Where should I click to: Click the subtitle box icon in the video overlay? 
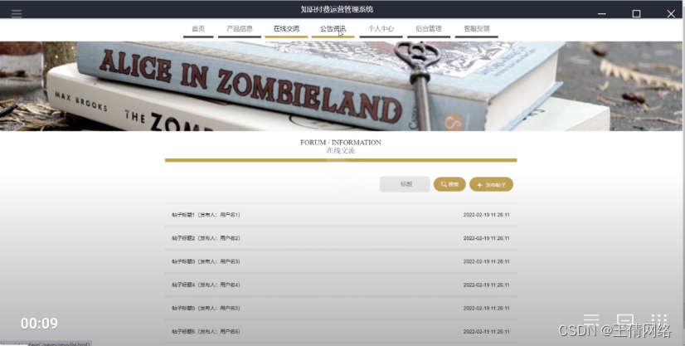click(625, 320)
